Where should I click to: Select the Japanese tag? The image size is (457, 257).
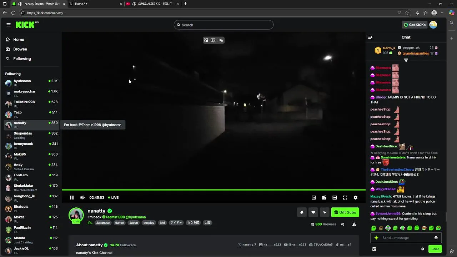click(x=103, y=223)
